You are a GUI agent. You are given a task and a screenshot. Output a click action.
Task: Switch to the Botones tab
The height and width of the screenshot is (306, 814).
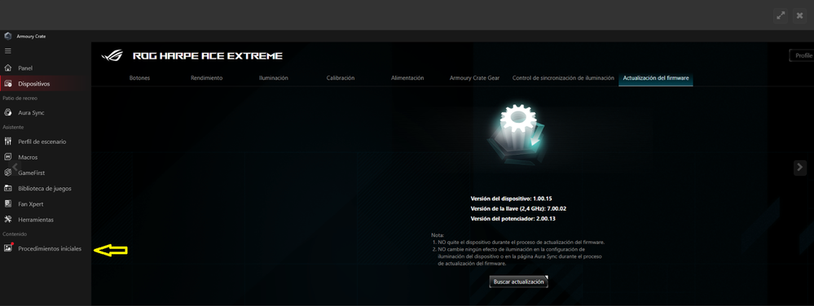coord(139,78)
